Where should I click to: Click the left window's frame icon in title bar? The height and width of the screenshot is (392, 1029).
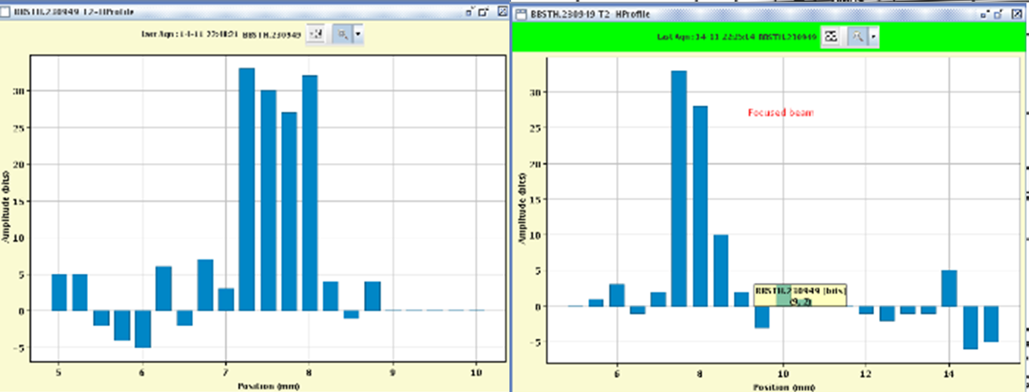pos(7,13)
